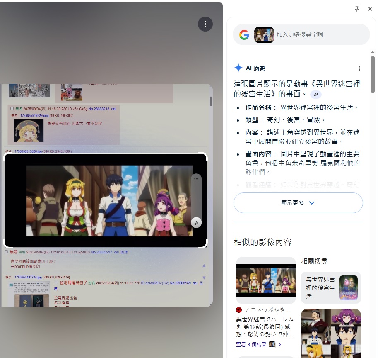This screenshot has height=358, width=378.
Task: Click del for post No.28663217
Action: [116, 252]
